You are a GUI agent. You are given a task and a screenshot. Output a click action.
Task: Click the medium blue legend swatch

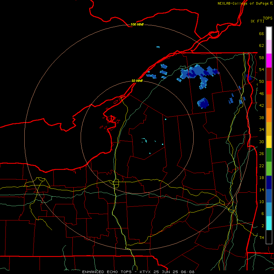point(269,196)
